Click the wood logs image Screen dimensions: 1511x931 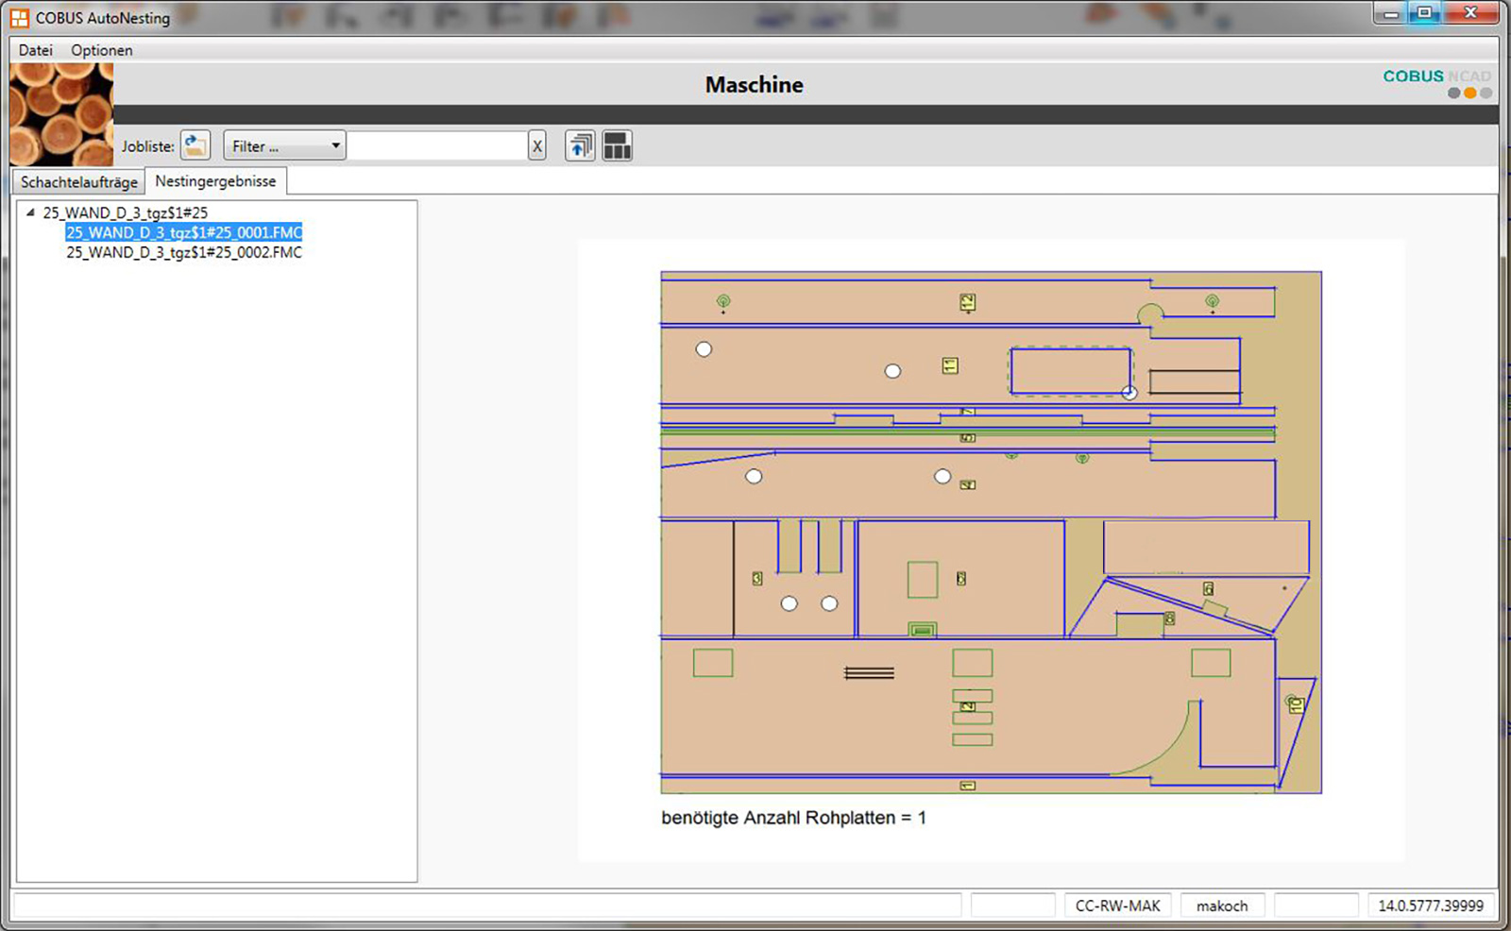(x=61, y=114)
